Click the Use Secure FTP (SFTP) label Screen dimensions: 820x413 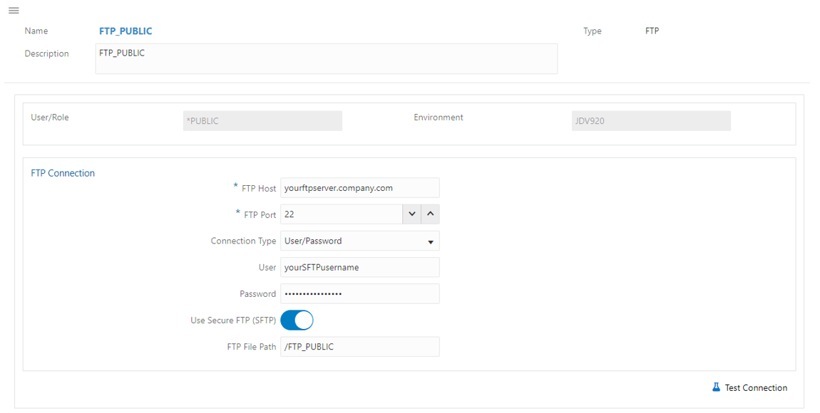pyautogui.click(x=233, y=320)
